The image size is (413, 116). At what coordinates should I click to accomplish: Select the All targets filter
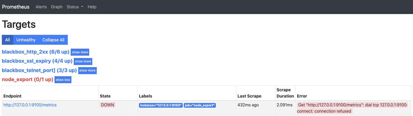8,40
